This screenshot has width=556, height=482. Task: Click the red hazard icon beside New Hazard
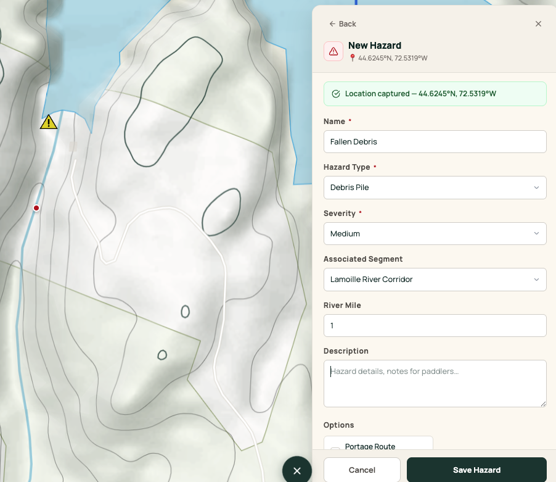tap(333, 51)
